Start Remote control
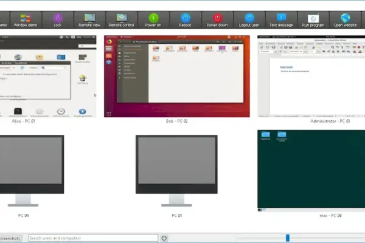The image size is (365, 243). coord(121,20)
